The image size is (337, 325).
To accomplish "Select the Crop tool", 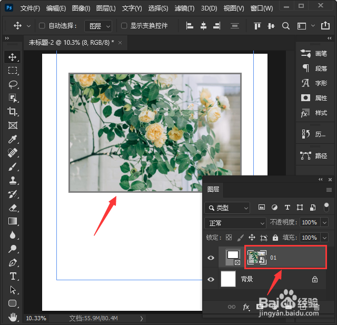I will pos(13,112).
